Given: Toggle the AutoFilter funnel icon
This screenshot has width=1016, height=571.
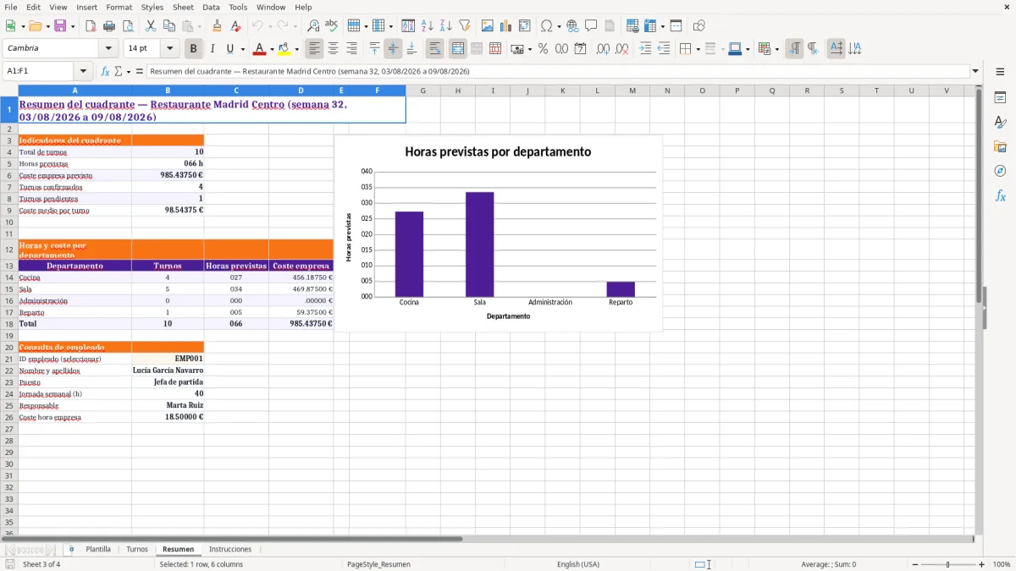Looking at the screenshot, I should (464, 26).
